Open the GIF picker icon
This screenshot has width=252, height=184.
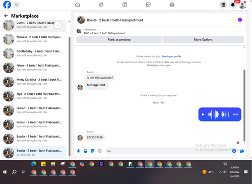click(x=100, y=151)
